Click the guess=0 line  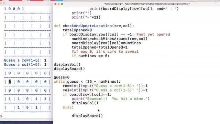pyautogui.click(x=62, y=77)
